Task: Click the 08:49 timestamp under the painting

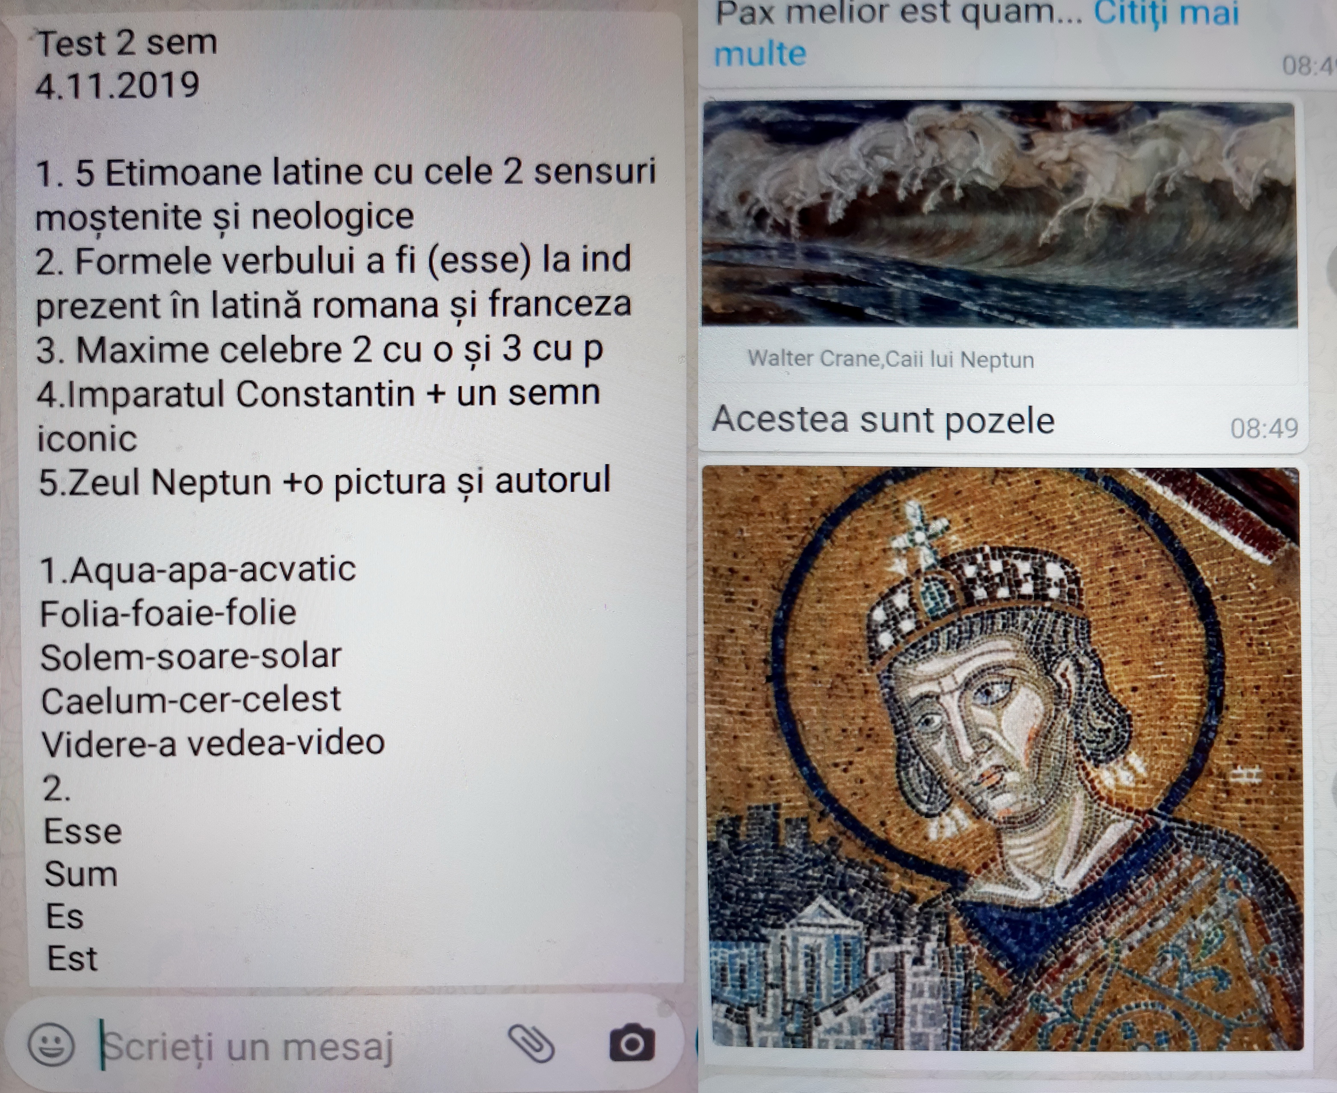Action: [1264, 428]
